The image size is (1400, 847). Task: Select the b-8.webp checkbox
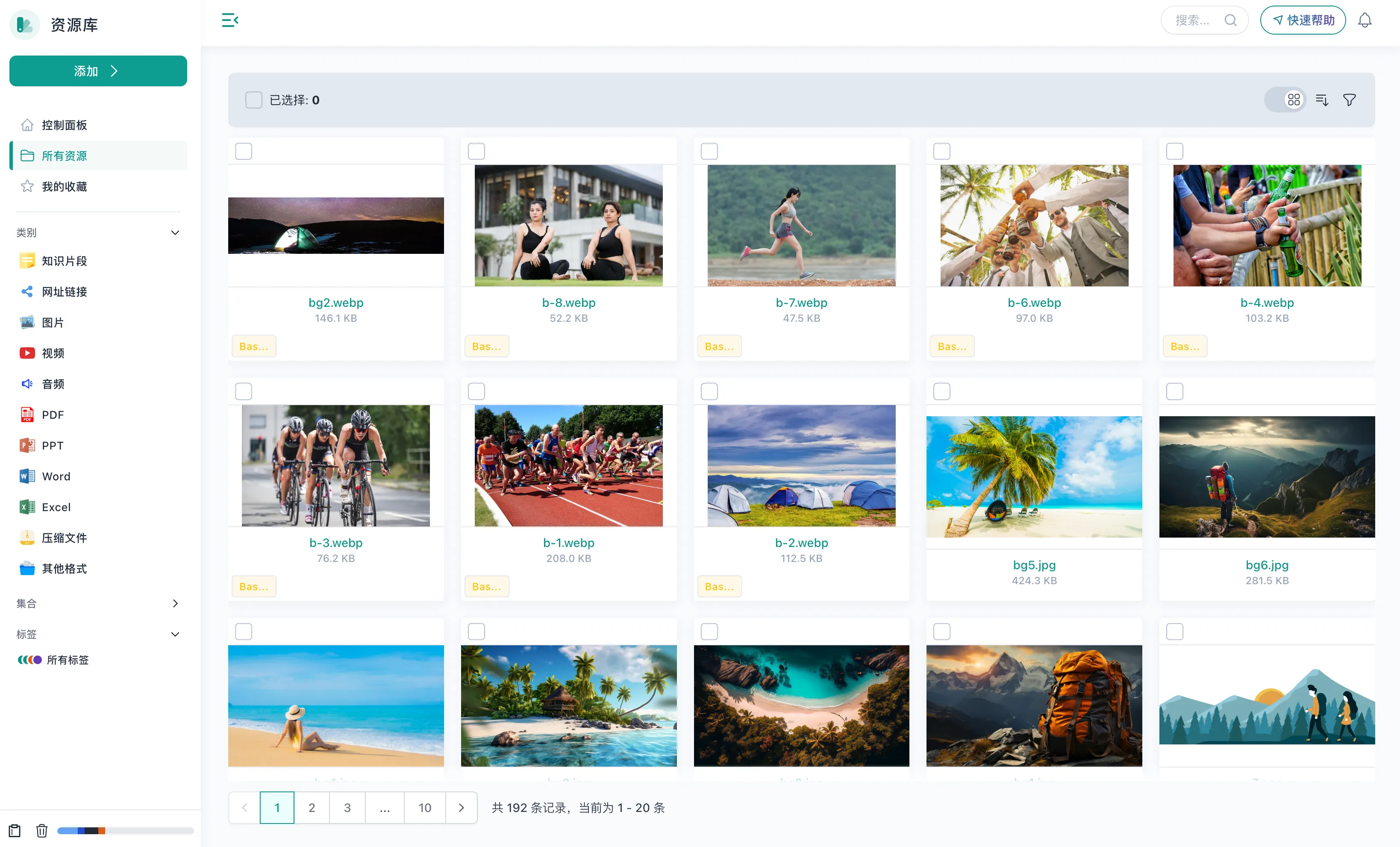[x=476, y=151]
